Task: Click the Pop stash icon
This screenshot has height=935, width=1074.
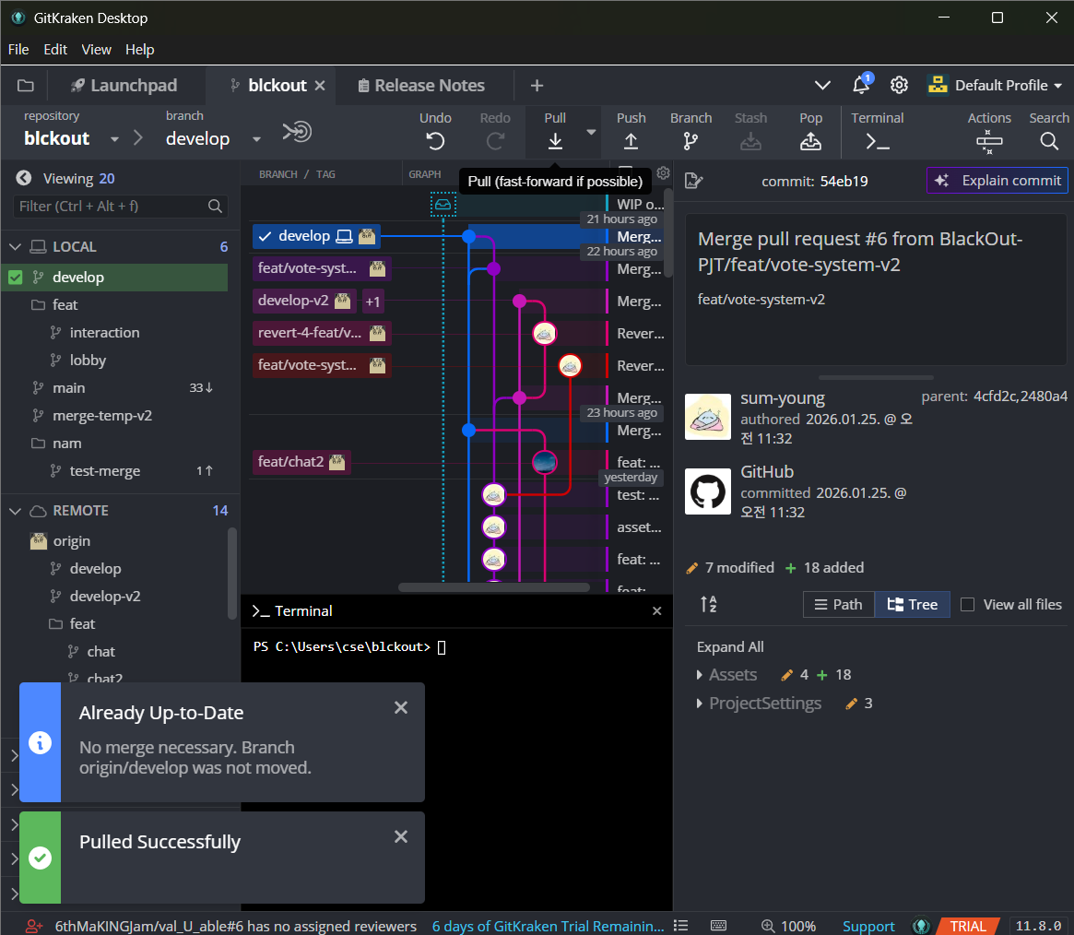Action: pos(810,142)
